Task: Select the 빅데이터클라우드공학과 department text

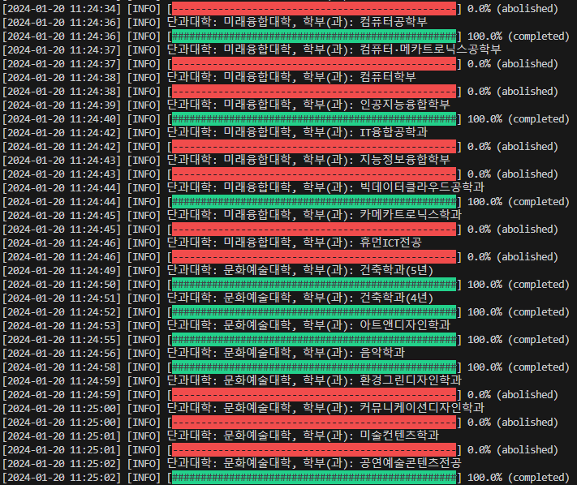Action: [x=422, y=187]
